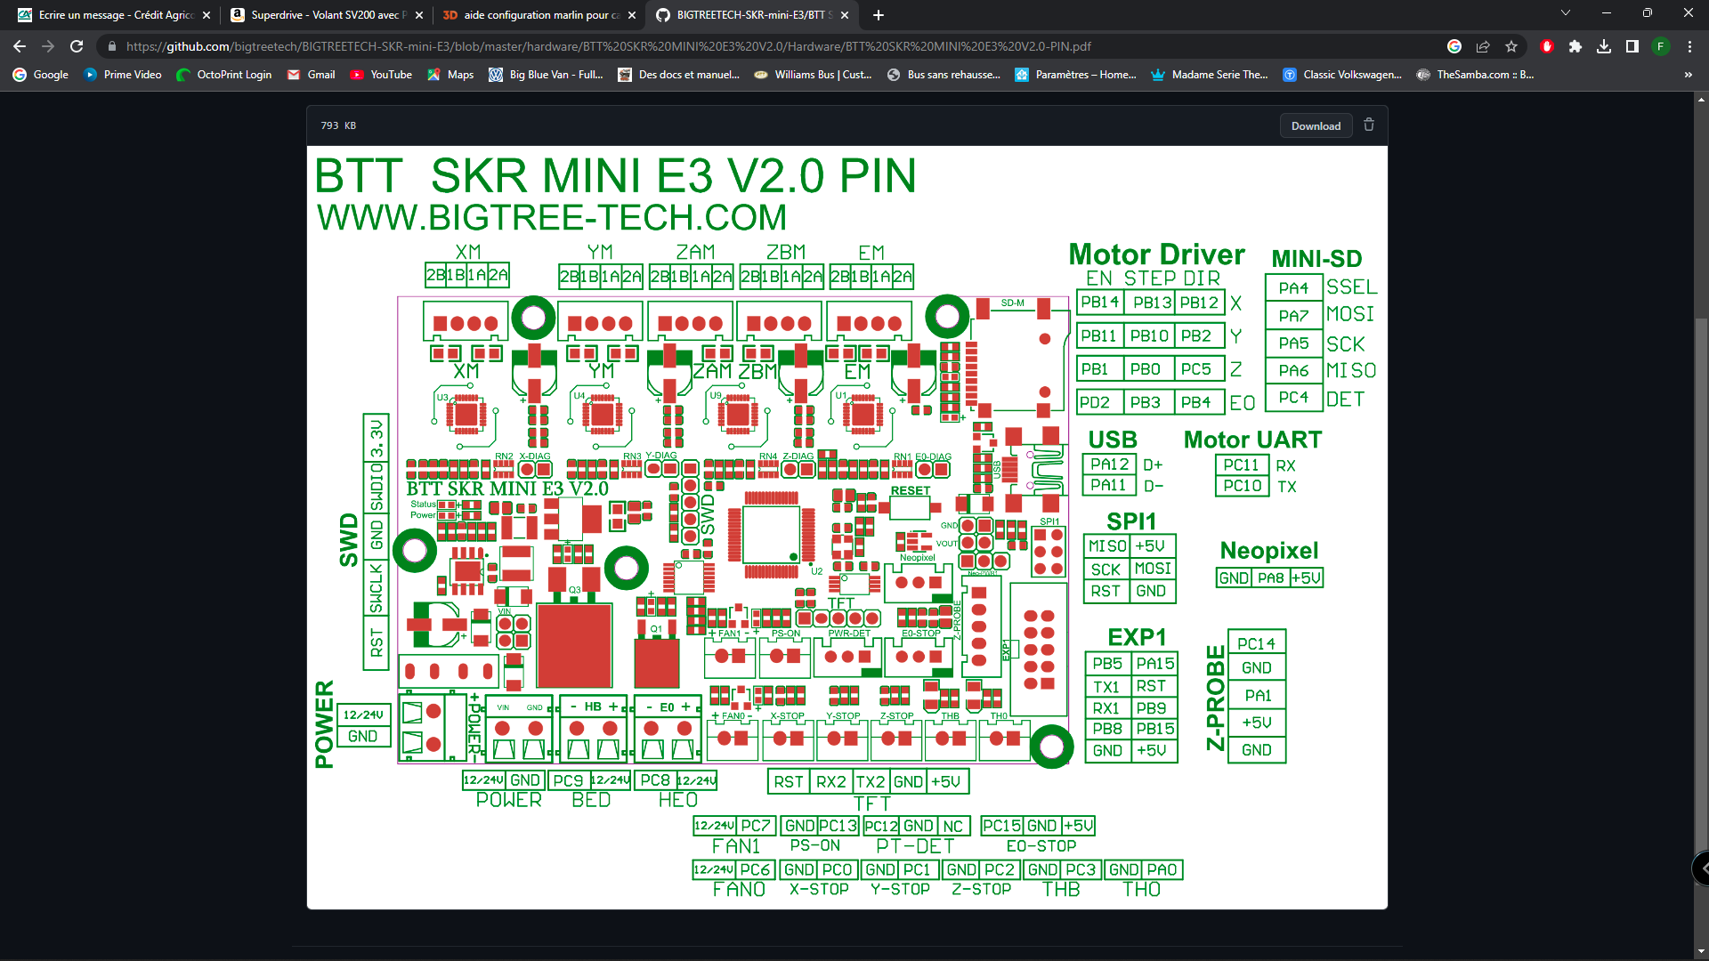Open the Chrome three-dot menu
The width and height of the screenshot is (1709, 961).
coord(1689,46)
